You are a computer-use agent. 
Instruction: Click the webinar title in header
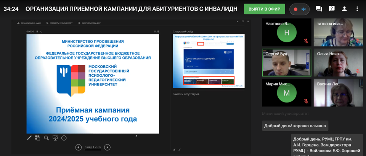(x=132, y=9)
